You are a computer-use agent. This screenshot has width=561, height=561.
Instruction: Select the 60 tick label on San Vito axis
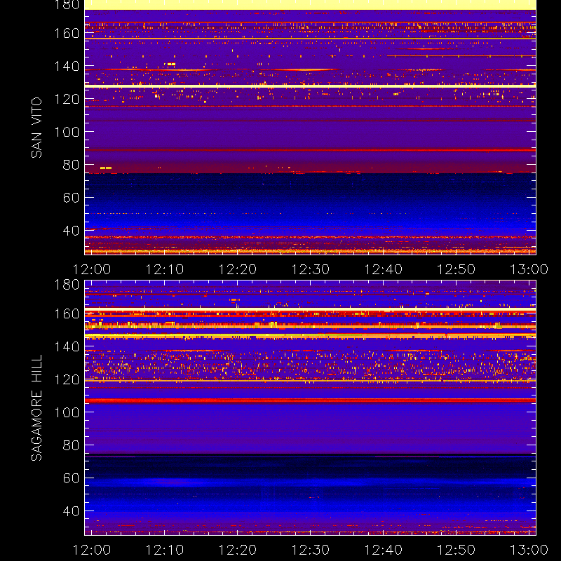click(71, 198)
